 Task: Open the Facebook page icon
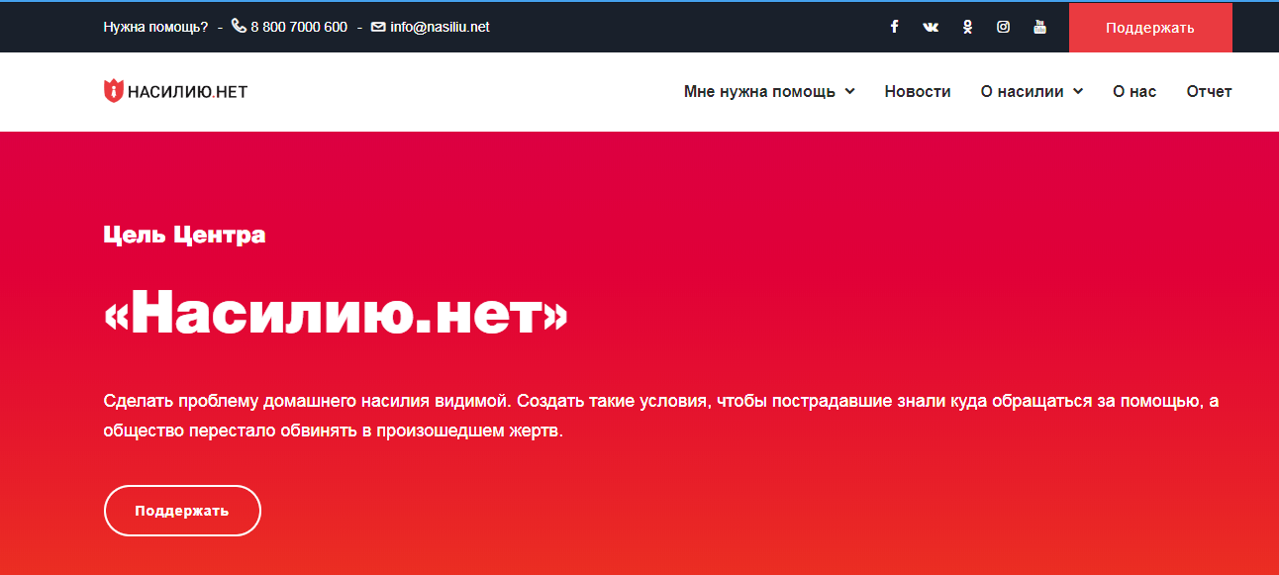pyautogui.click(x=894, y=27)
